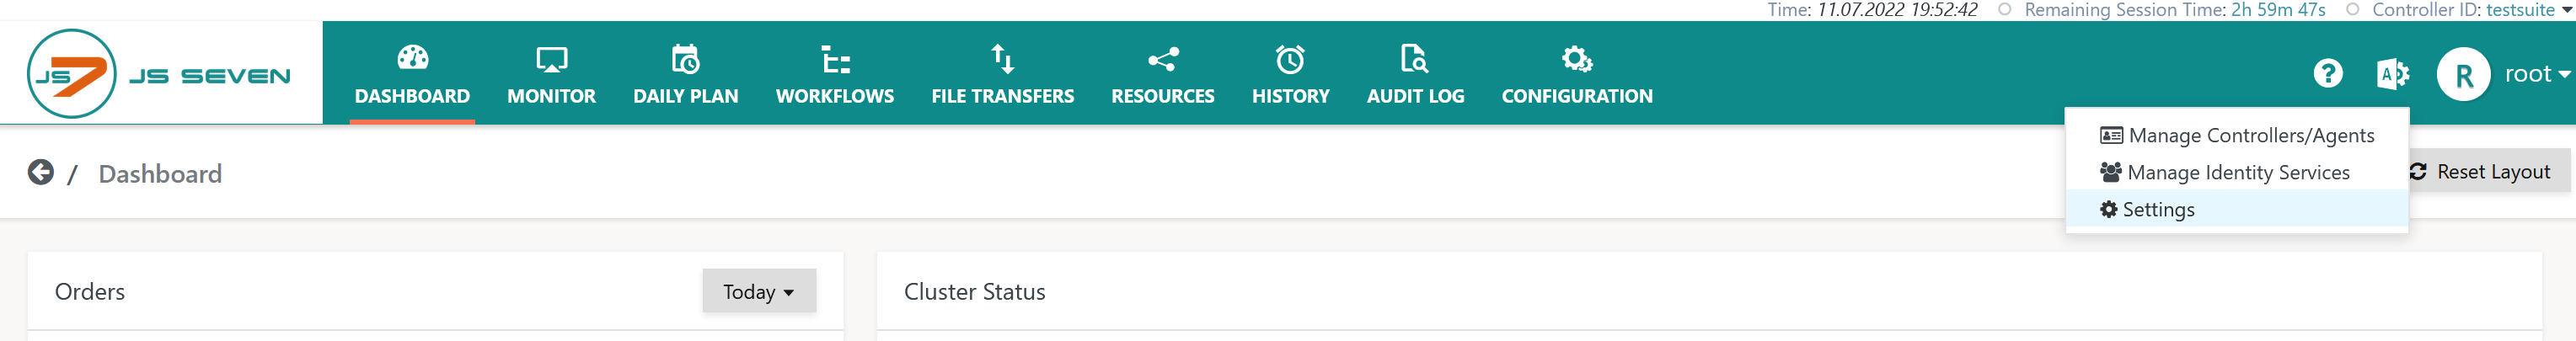Screen dimensions: 2576x341
Task: Select the Resources tab
Action: tap(1163, 96)
